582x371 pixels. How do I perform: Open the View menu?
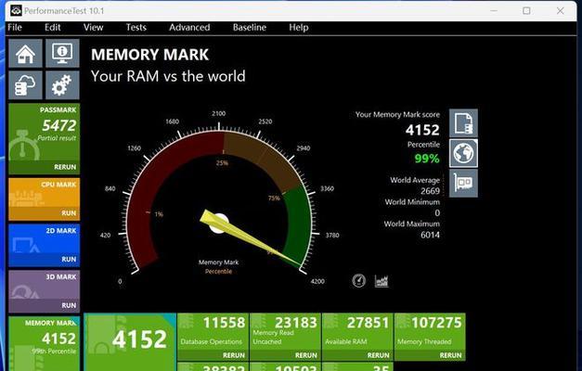point(93,28)
